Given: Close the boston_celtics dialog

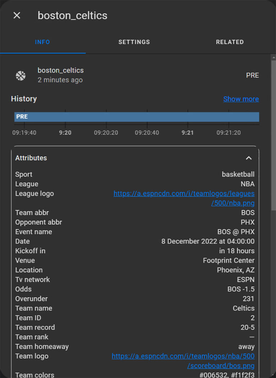Looking at the screenshot, I should [x=17, y=15].
